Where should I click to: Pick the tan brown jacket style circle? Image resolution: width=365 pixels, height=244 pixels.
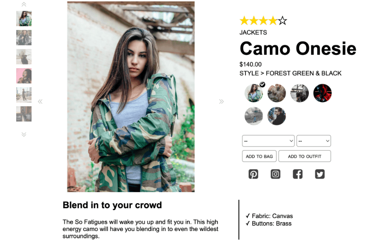(x=276, y=93)
